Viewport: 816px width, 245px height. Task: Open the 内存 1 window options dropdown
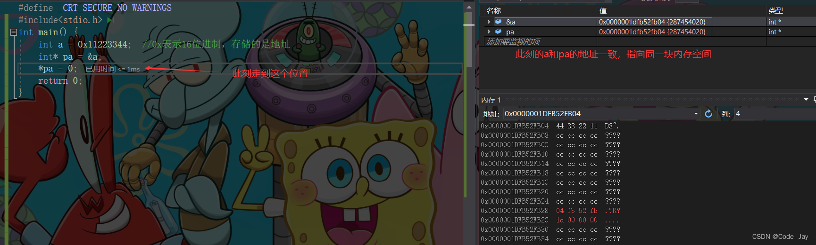coord(806,100)
